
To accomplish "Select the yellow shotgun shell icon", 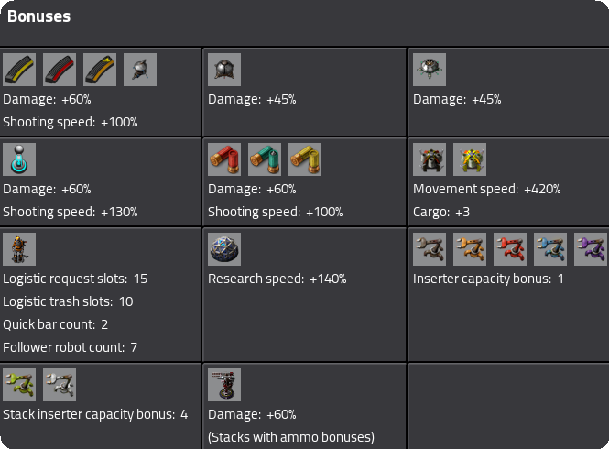I will (305, 159).
